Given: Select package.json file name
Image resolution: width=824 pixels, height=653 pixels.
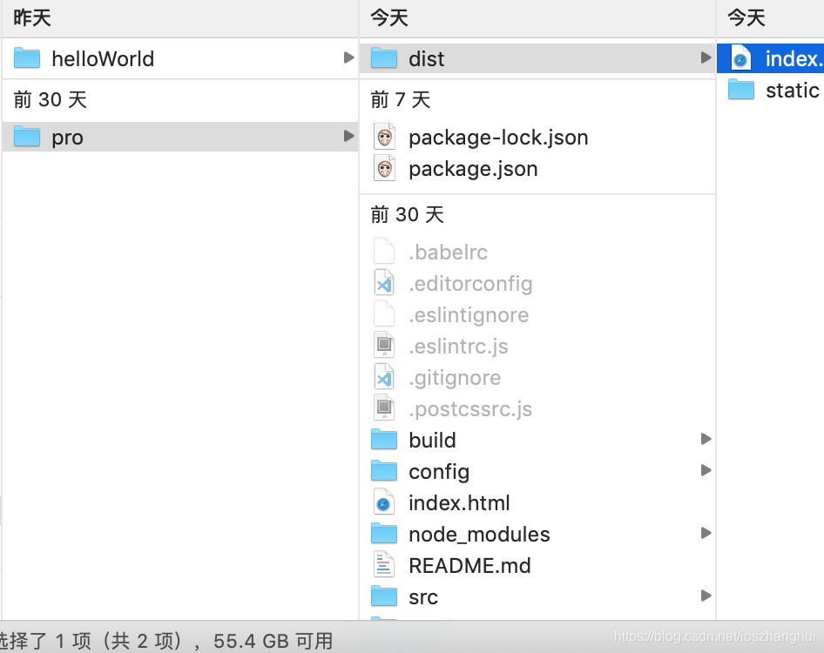Looking at the screenshot, I should tap(473, 169).
